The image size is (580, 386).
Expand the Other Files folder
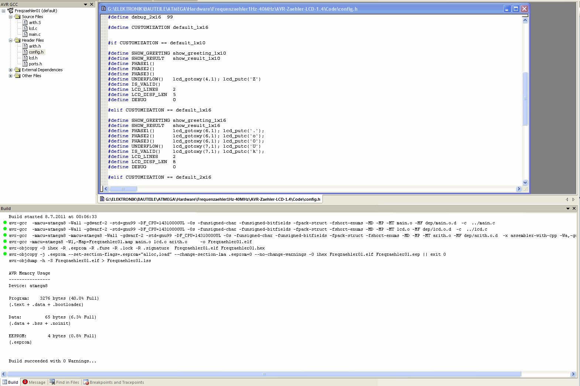pyautogui.click(x=11, y=76)
